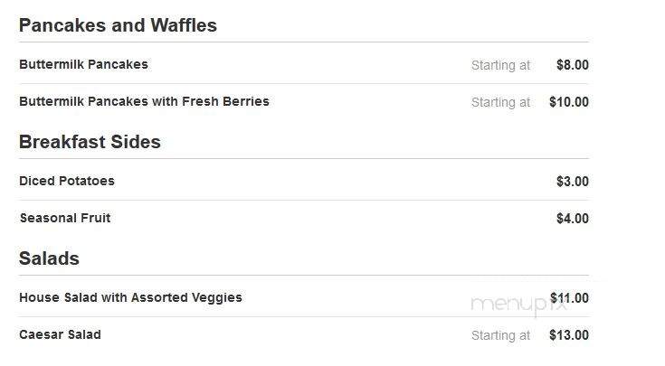Click "Starting at" beside Caesar Salad
Image resolution: width=665 pixels, height=366 pixels.
(x=501, y=335)
